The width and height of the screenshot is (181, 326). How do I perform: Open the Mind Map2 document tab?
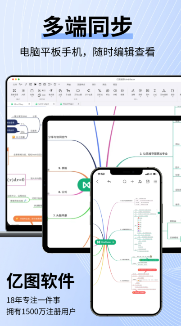click(44, 104)
